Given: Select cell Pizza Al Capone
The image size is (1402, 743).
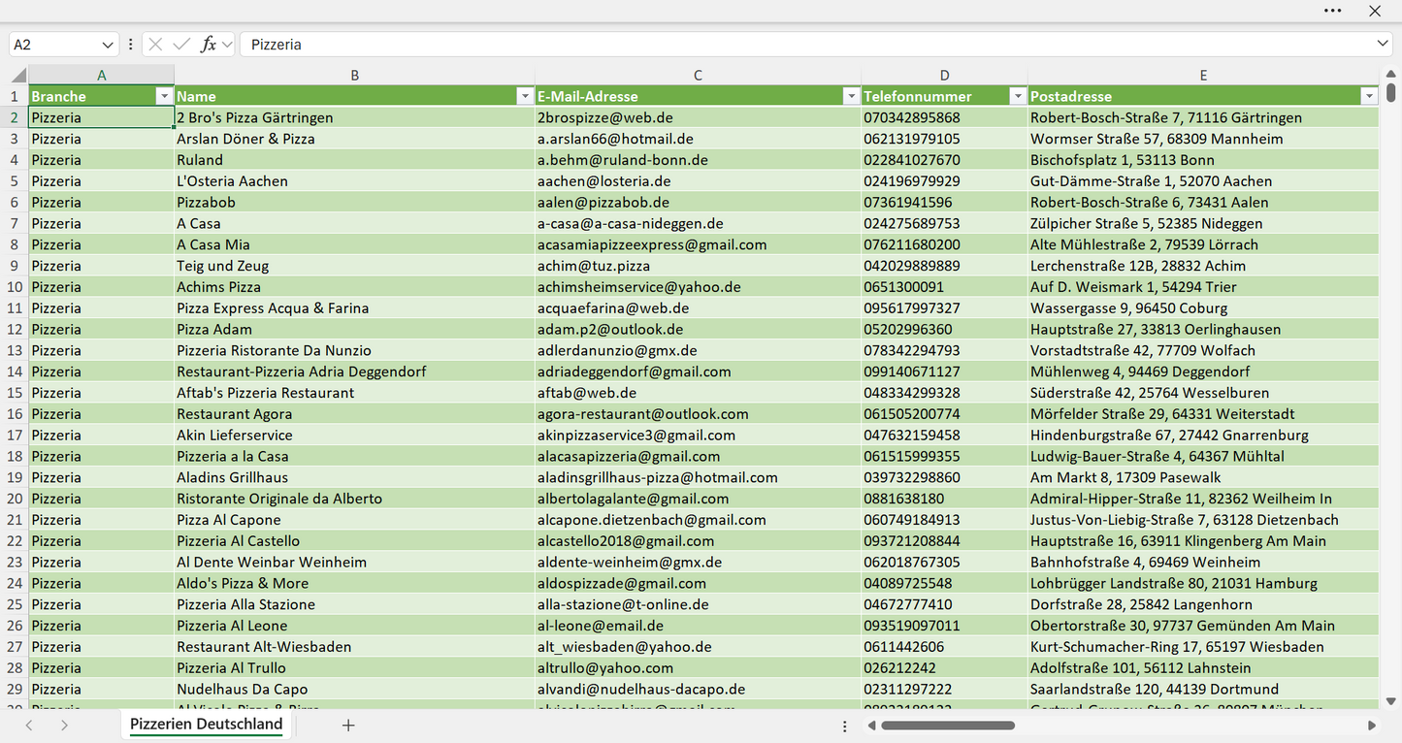Looking at the screenshot, I should pyautogui.click(x=355, y=520).
